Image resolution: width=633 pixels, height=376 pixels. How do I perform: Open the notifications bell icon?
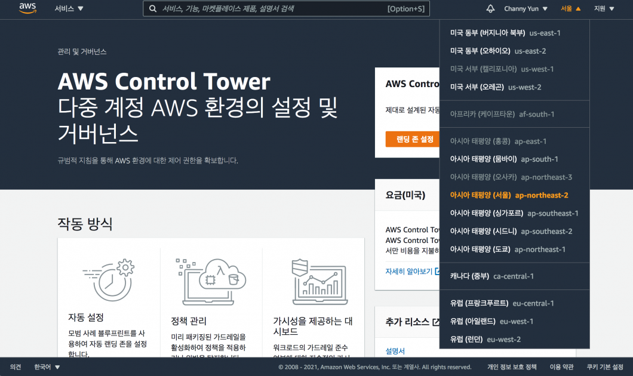[490, 8]
